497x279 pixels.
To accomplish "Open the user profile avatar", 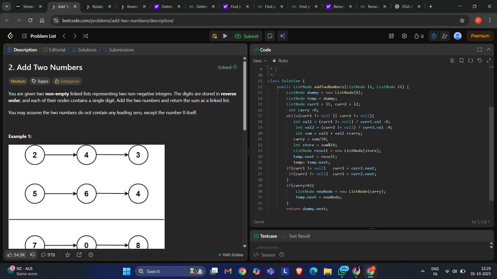I will click(x=458, y=36).
